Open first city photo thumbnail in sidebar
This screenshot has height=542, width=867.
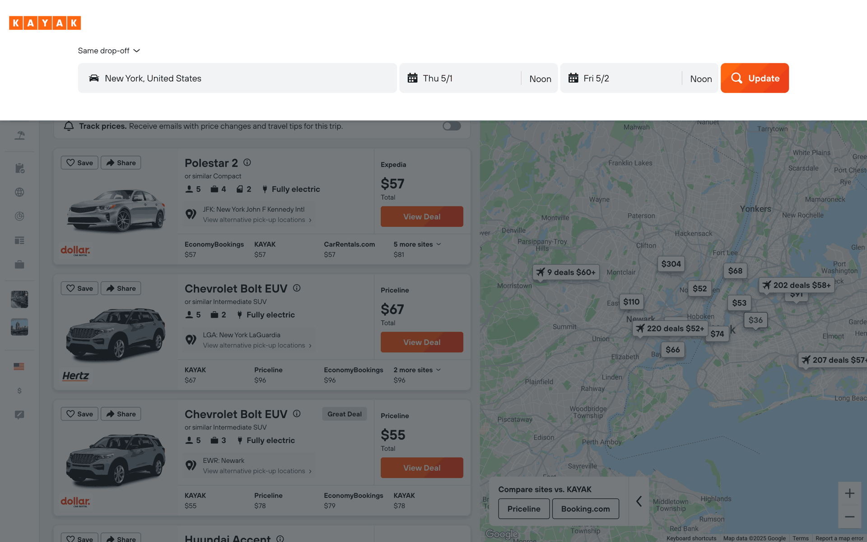[x=19, y=299]
